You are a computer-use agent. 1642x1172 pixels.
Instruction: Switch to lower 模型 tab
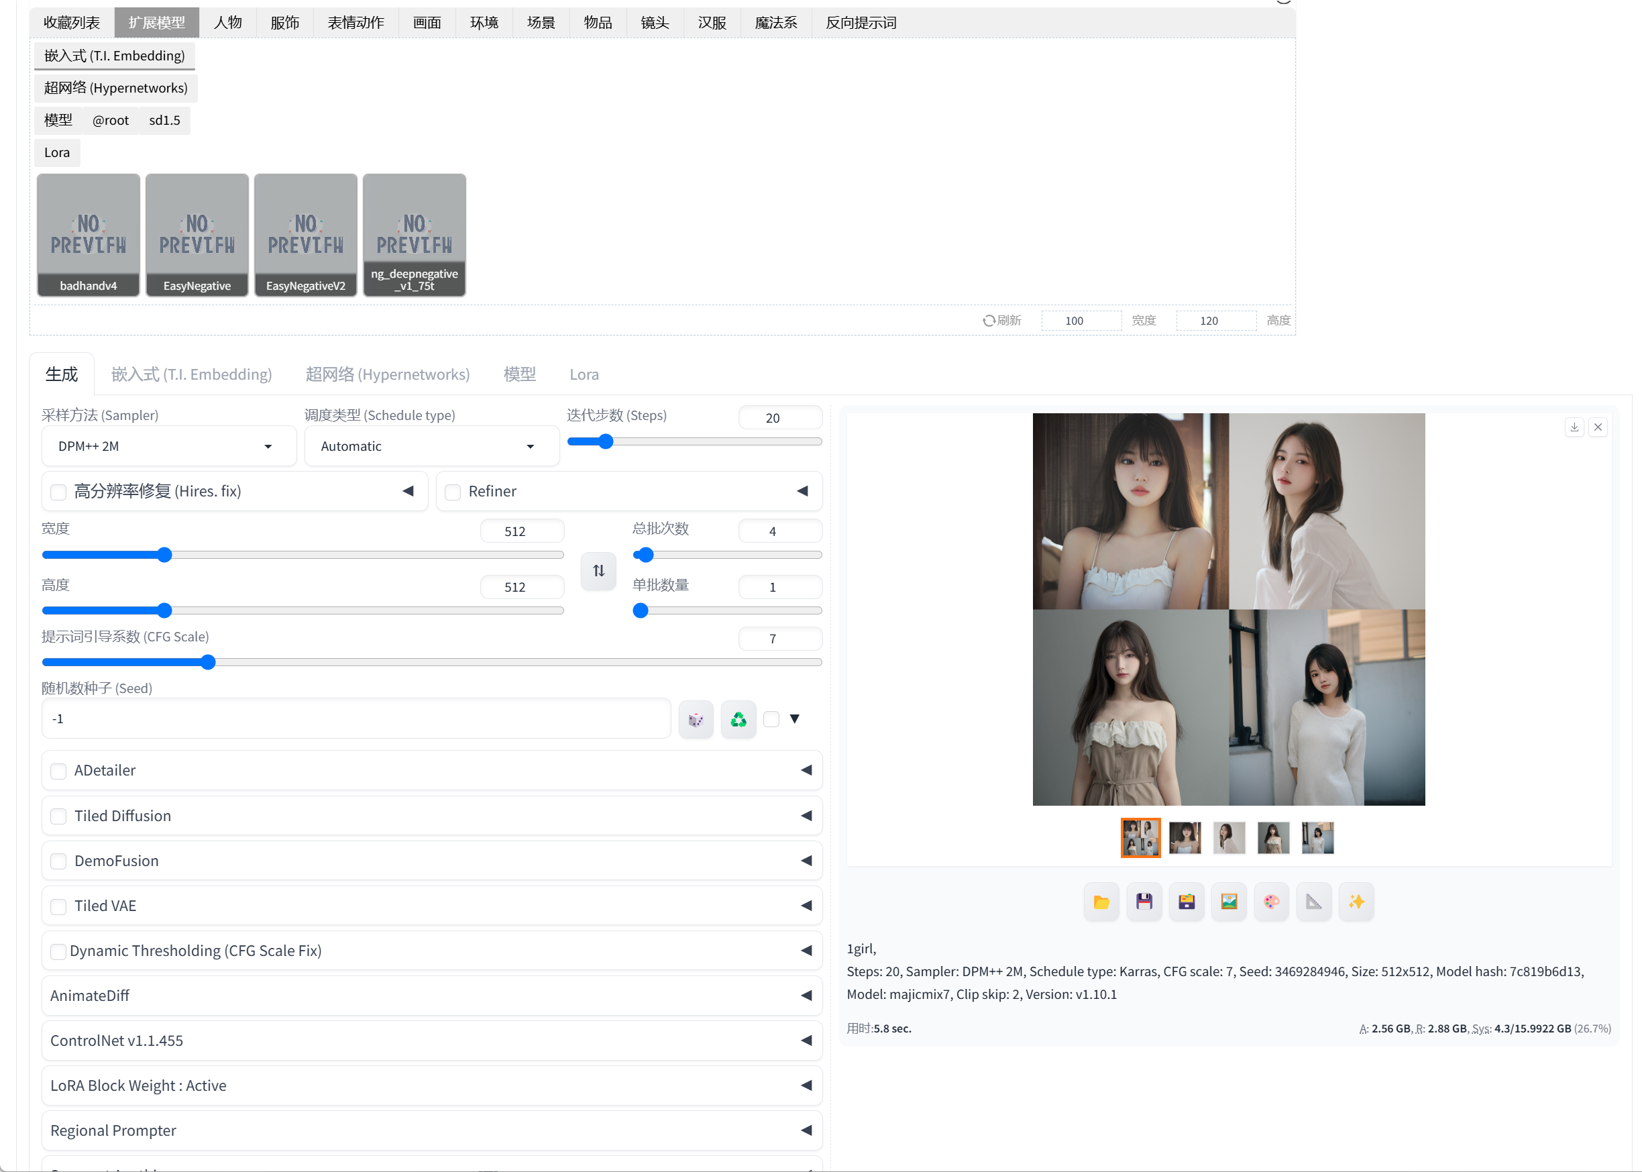519,374
